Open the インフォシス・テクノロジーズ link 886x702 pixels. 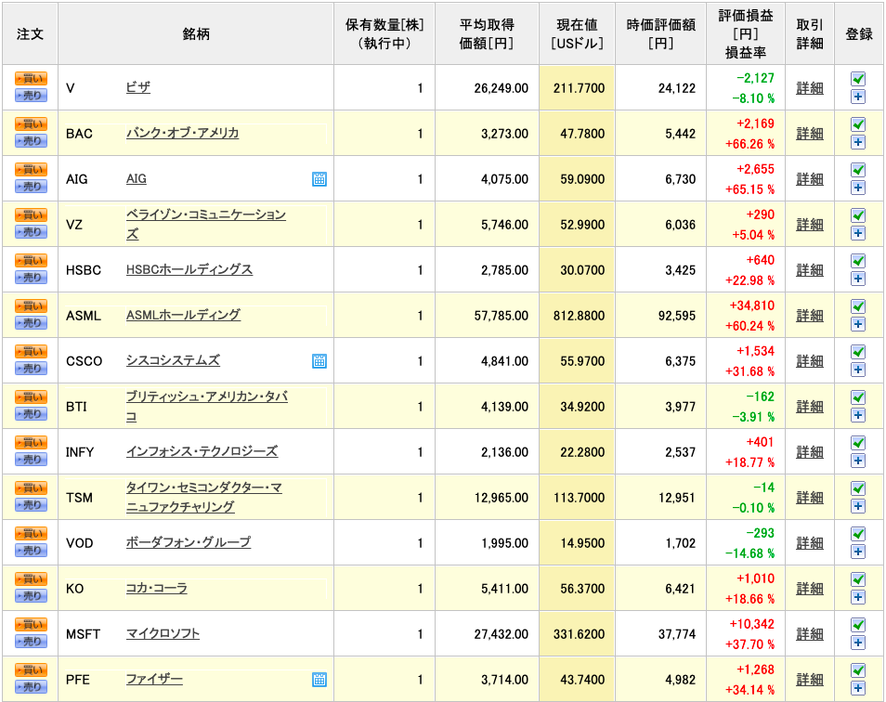pyautogui.click(x=202, y=451)
